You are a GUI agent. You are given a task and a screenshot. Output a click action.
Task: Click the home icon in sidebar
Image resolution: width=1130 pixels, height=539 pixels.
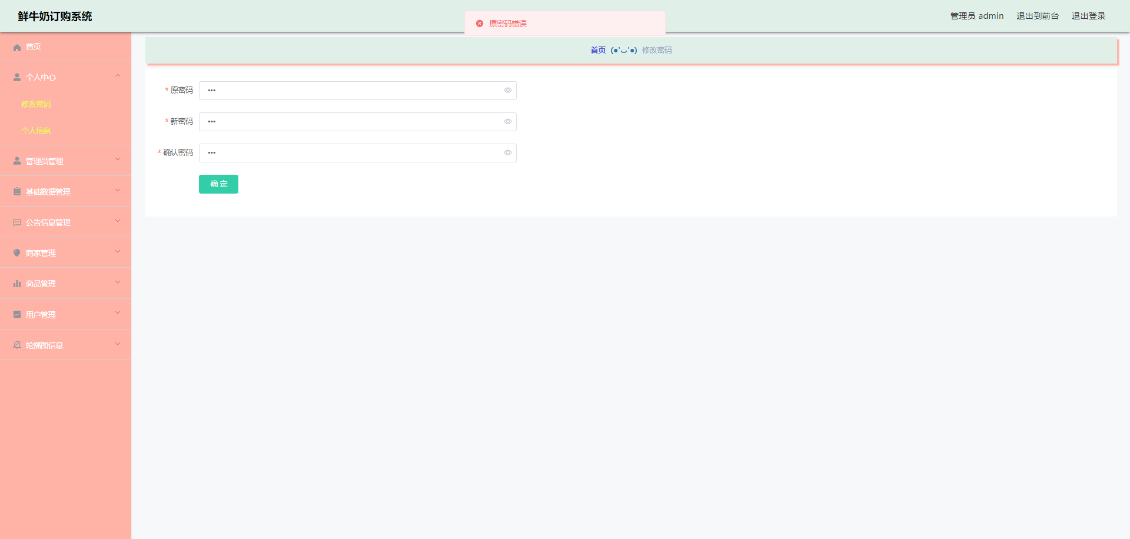point(17,47)
